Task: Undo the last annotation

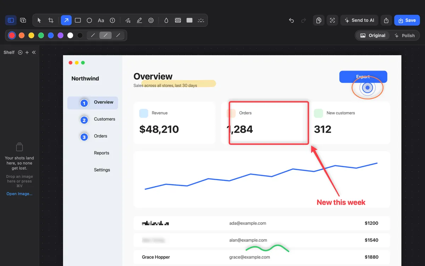Action: click(291, 20)
